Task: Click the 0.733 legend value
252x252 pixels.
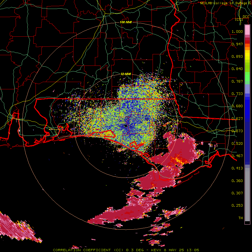Action: [237, 94]
